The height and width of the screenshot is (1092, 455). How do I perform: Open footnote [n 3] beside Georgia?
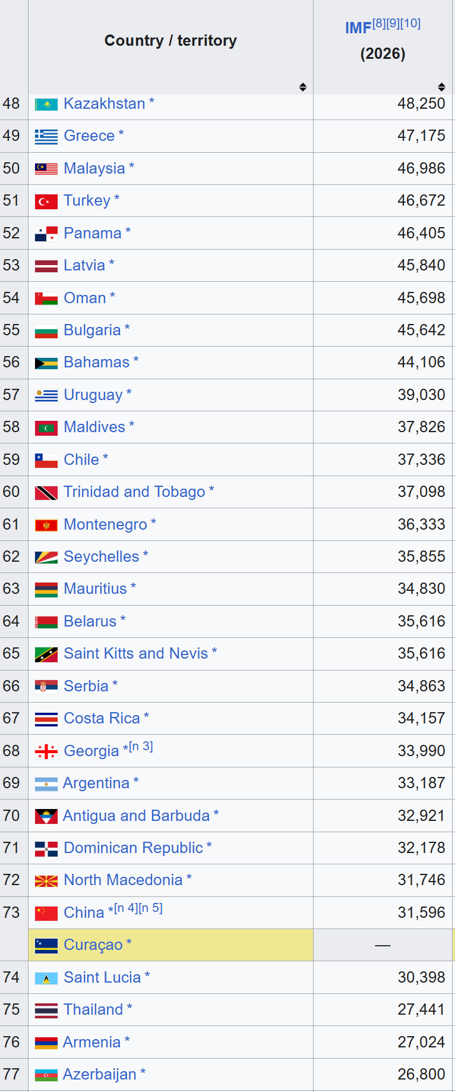point(141,746)
